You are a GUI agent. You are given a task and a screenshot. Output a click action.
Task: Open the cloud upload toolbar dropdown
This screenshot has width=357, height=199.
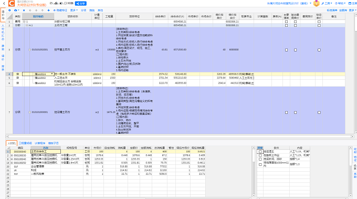coord(17,11)
